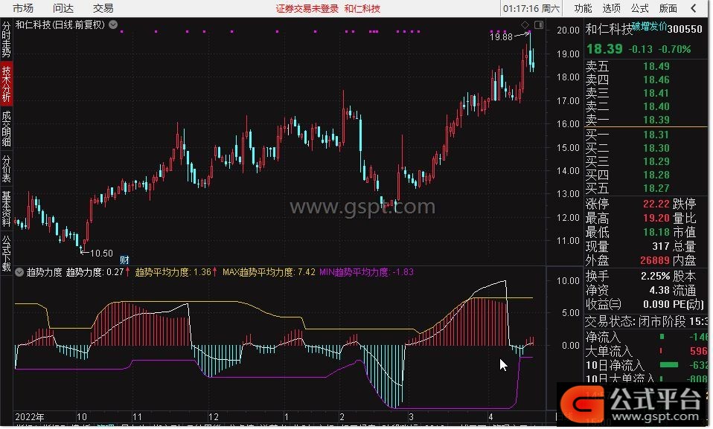713x429 pixels.
Task: Select the 买三 bid row at 18.29
Action: point(647,162)
